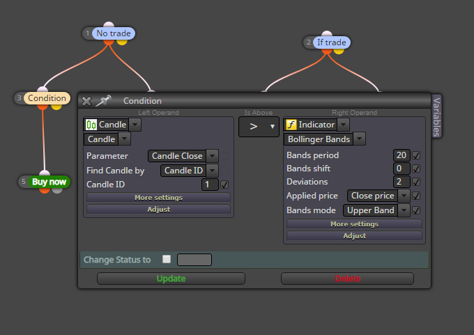Select the No trade node
This screenshot has width=474, height=335.
[114, 33]
